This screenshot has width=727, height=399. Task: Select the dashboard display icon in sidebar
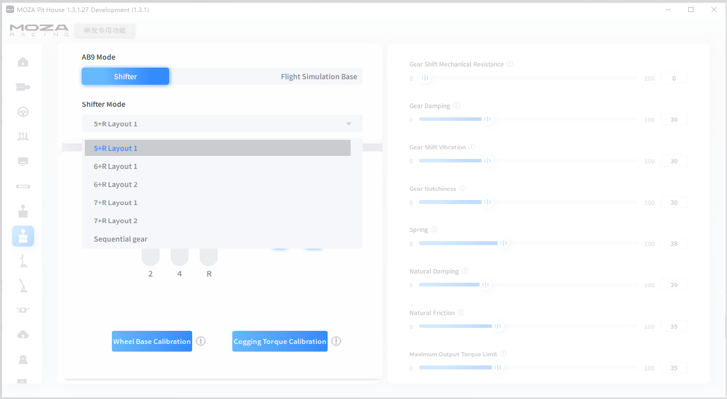(23, 161)
